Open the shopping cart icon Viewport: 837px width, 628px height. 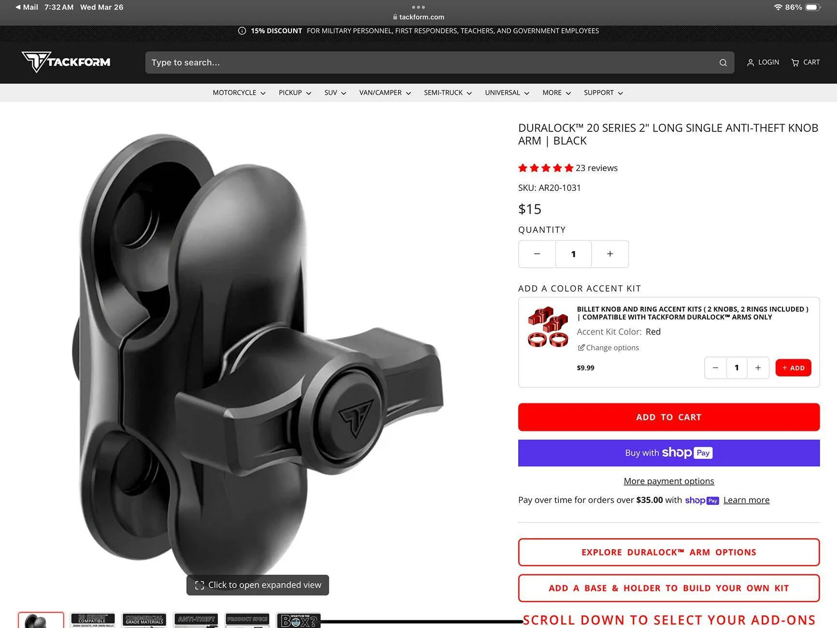(x=795, y=62)
